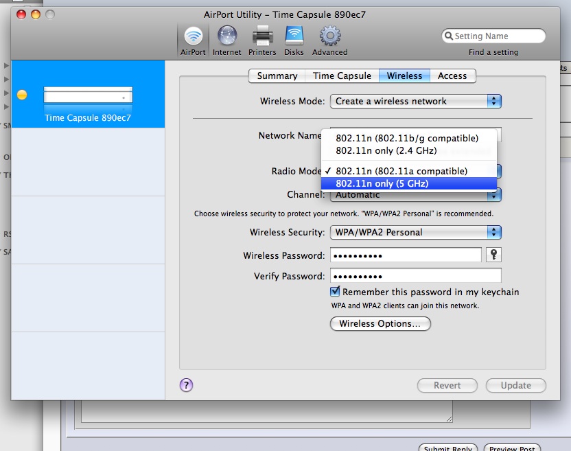Choose 802.11n (802.11a compatible) option

pos(409,171)
